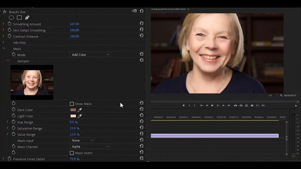The image size is (301, 169).
Task: Reset the Mask Mode parameter
Action: coord(142,54)
